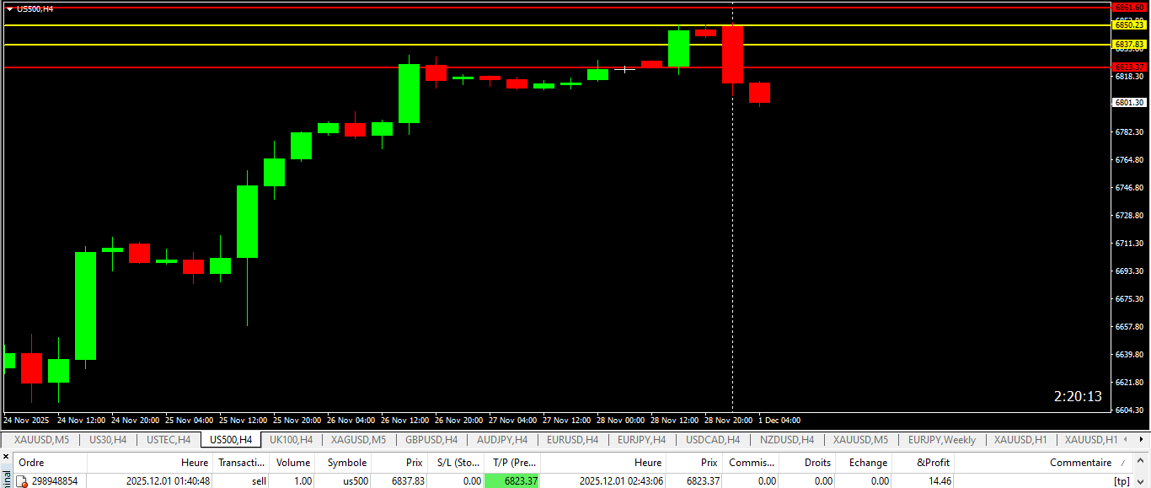The image size is (1151, 488).
Task: Select the active US500,H4 chart tab
Action: click(230, 440)
